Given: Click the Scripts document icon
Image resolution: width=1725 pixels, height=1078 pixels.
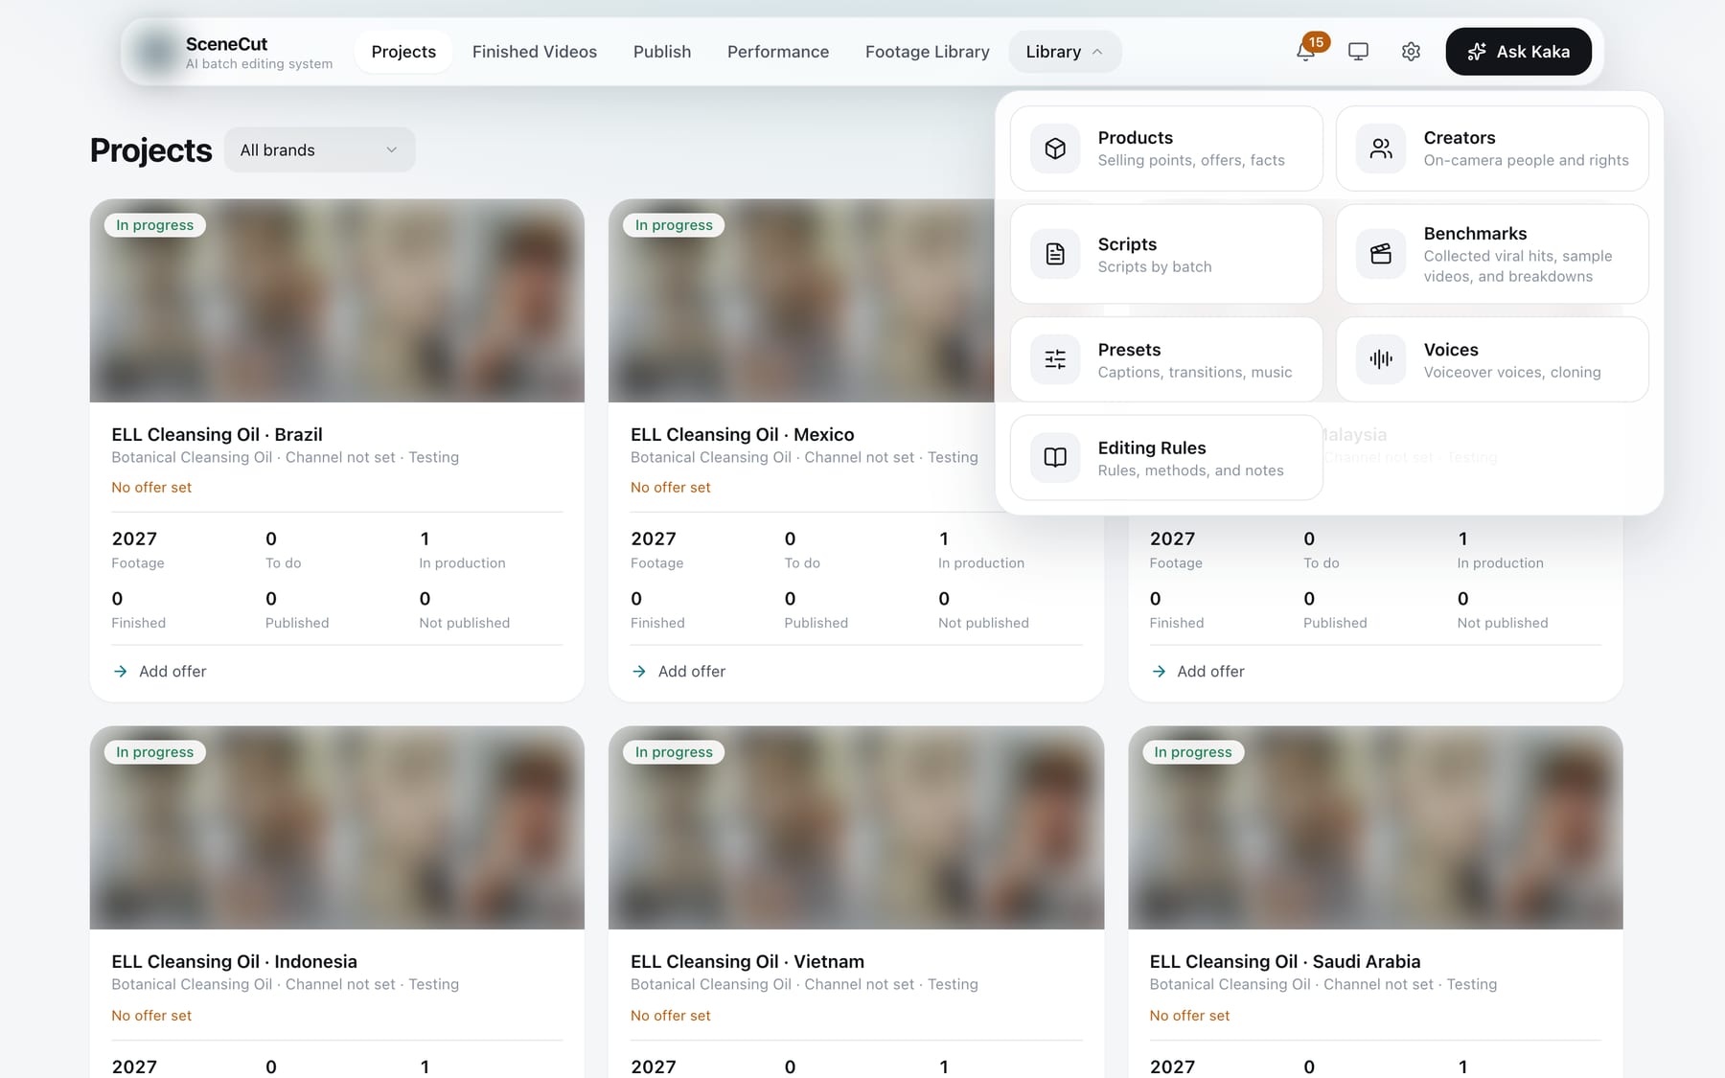Looking at the screenshot, I should click(x=1055, y=254).
